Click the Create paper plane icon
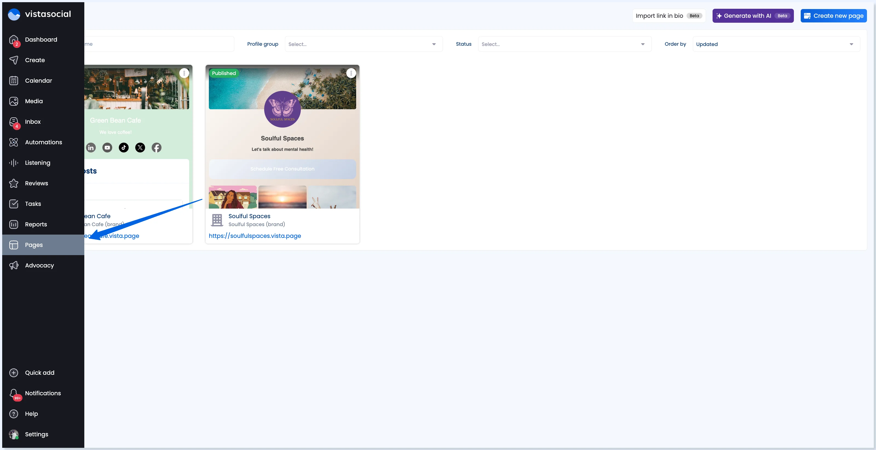Image resolution: width=876 pixels, height=450 pixels. point(14,60)
